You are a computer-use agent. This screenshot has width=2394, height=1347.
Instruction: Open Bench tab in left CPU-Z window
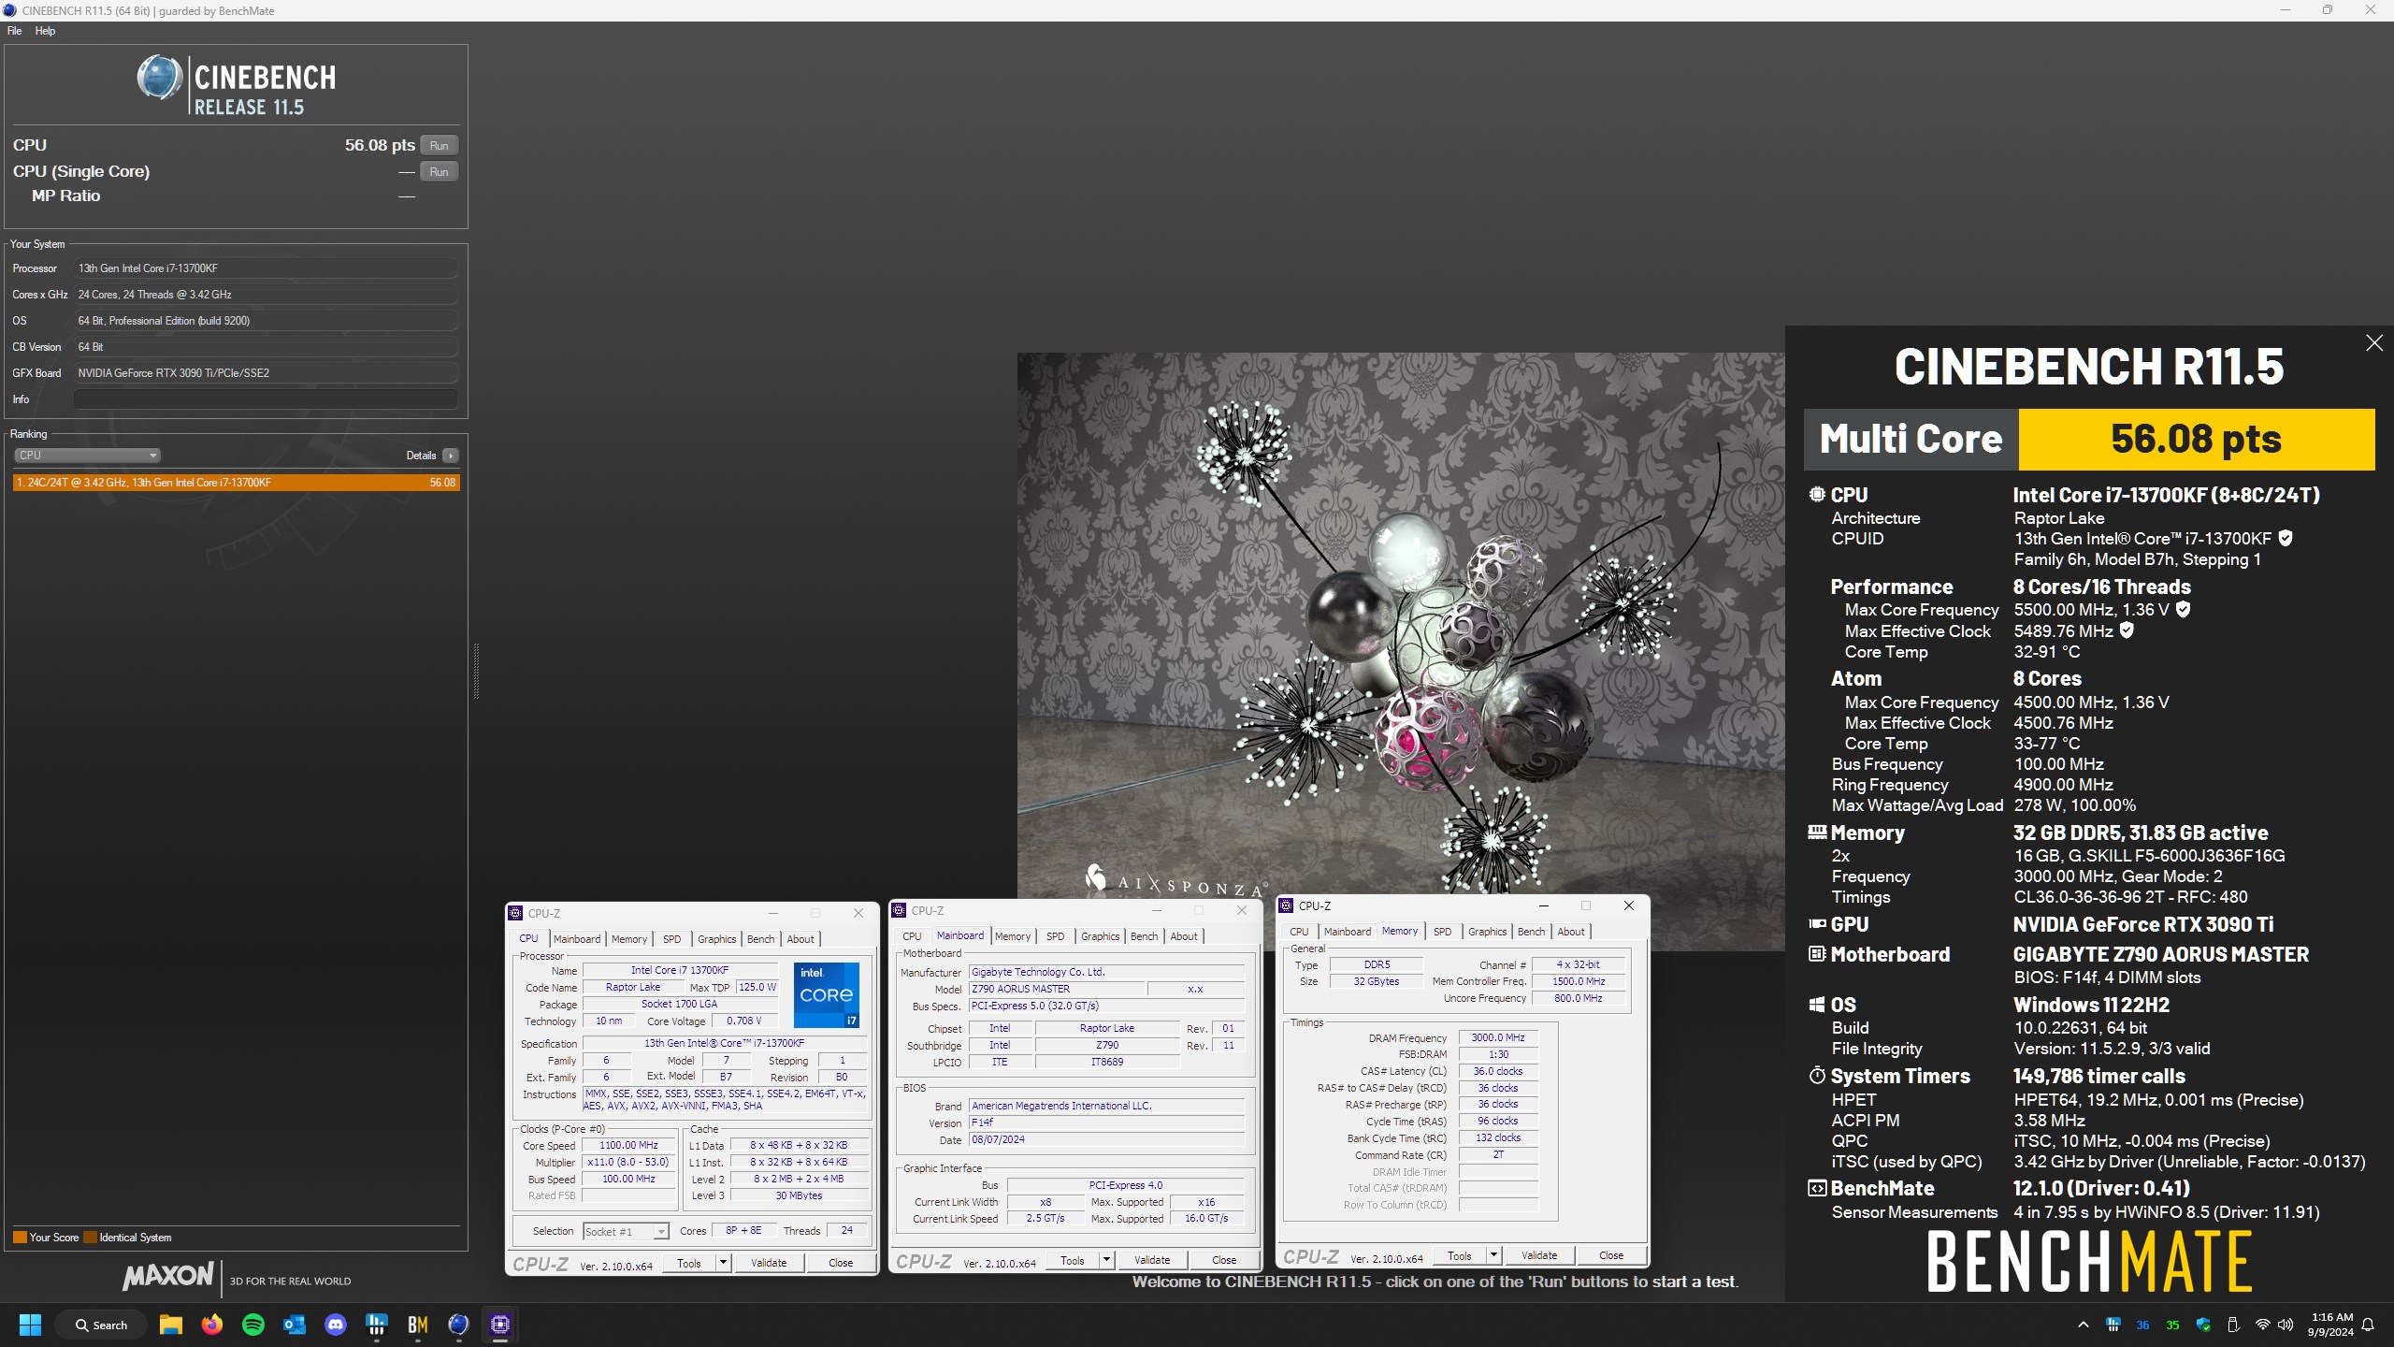[x=760, y=939]
